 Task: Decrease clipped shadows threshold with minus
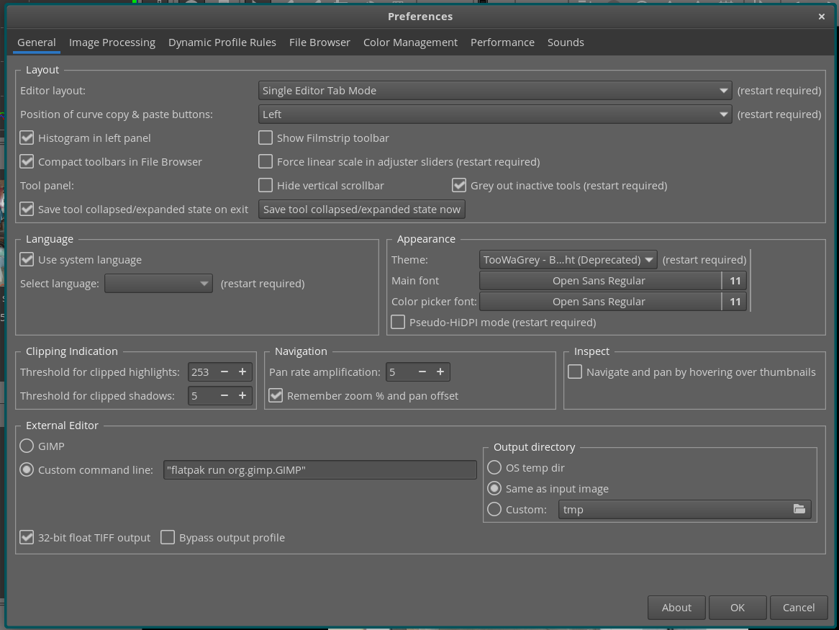[225, 396]
